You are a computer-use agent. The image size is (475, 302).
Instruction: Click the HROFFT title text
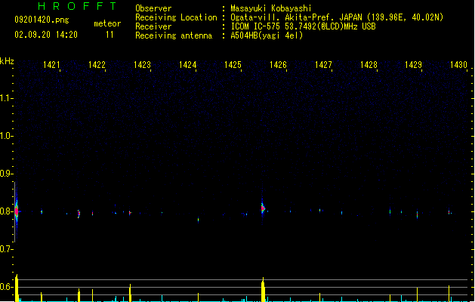coord(77,6)
